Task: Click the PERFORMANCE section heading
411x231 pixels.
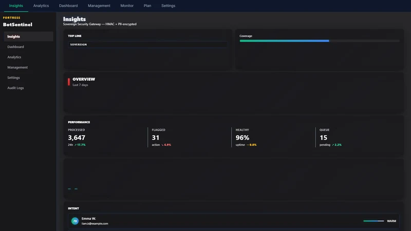Action: pos(79,122)
